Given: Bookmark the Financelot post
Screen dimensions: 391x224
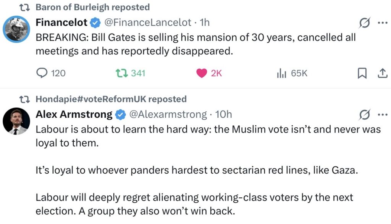Looking at the screenshot, I should point(362,73).
